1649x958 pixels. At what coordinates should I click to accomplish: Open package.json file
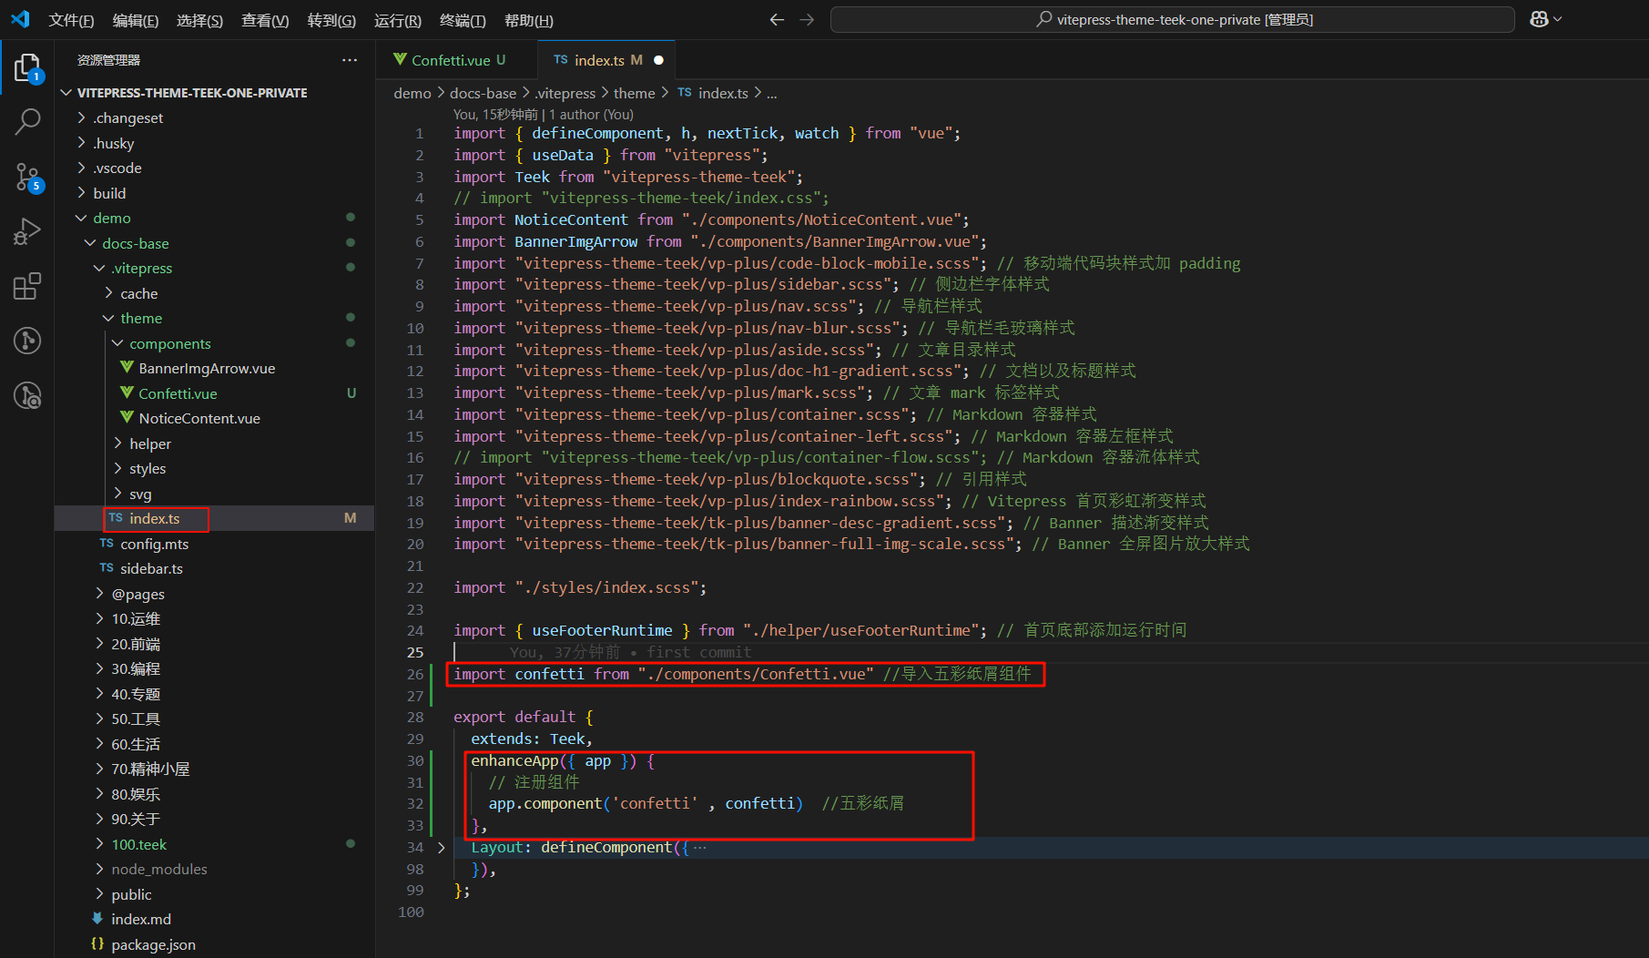[153, 945]
